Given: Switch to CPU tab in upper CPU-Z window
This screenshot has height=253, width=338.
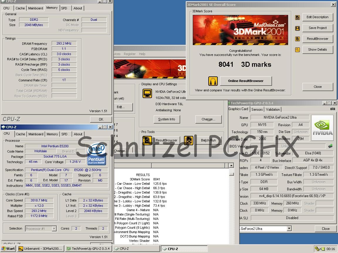Looking at the screenshot, I should pyautogui.click(x=6, y=8).
